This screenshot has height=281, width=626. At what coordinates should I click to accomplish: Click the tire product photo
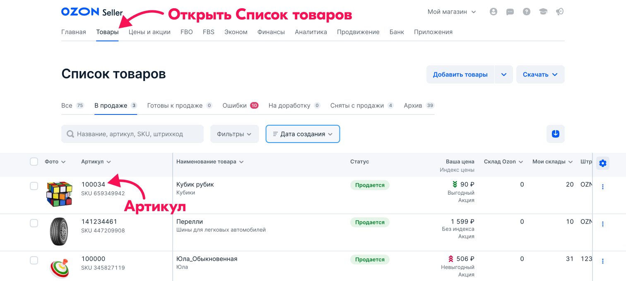point(59,232)
